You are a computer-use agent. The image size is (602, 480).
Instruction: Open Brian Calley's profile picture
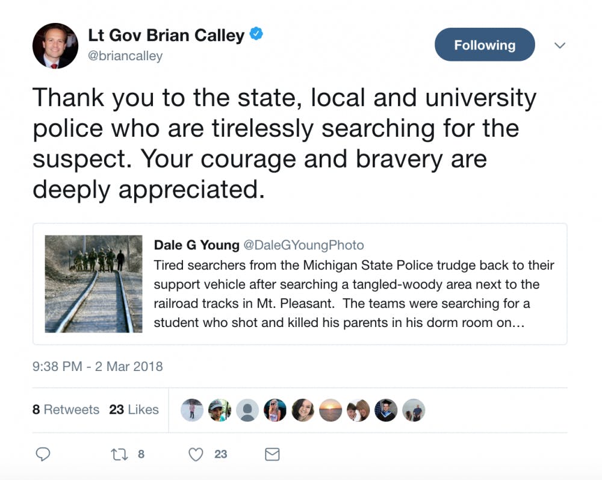point(55,46)
